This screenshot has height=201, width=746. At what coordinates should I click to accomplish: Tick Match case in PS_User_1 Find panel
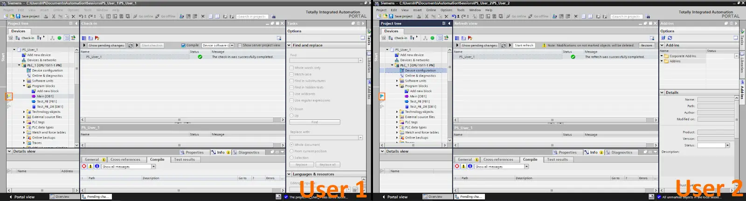click(x=291, y=74)
